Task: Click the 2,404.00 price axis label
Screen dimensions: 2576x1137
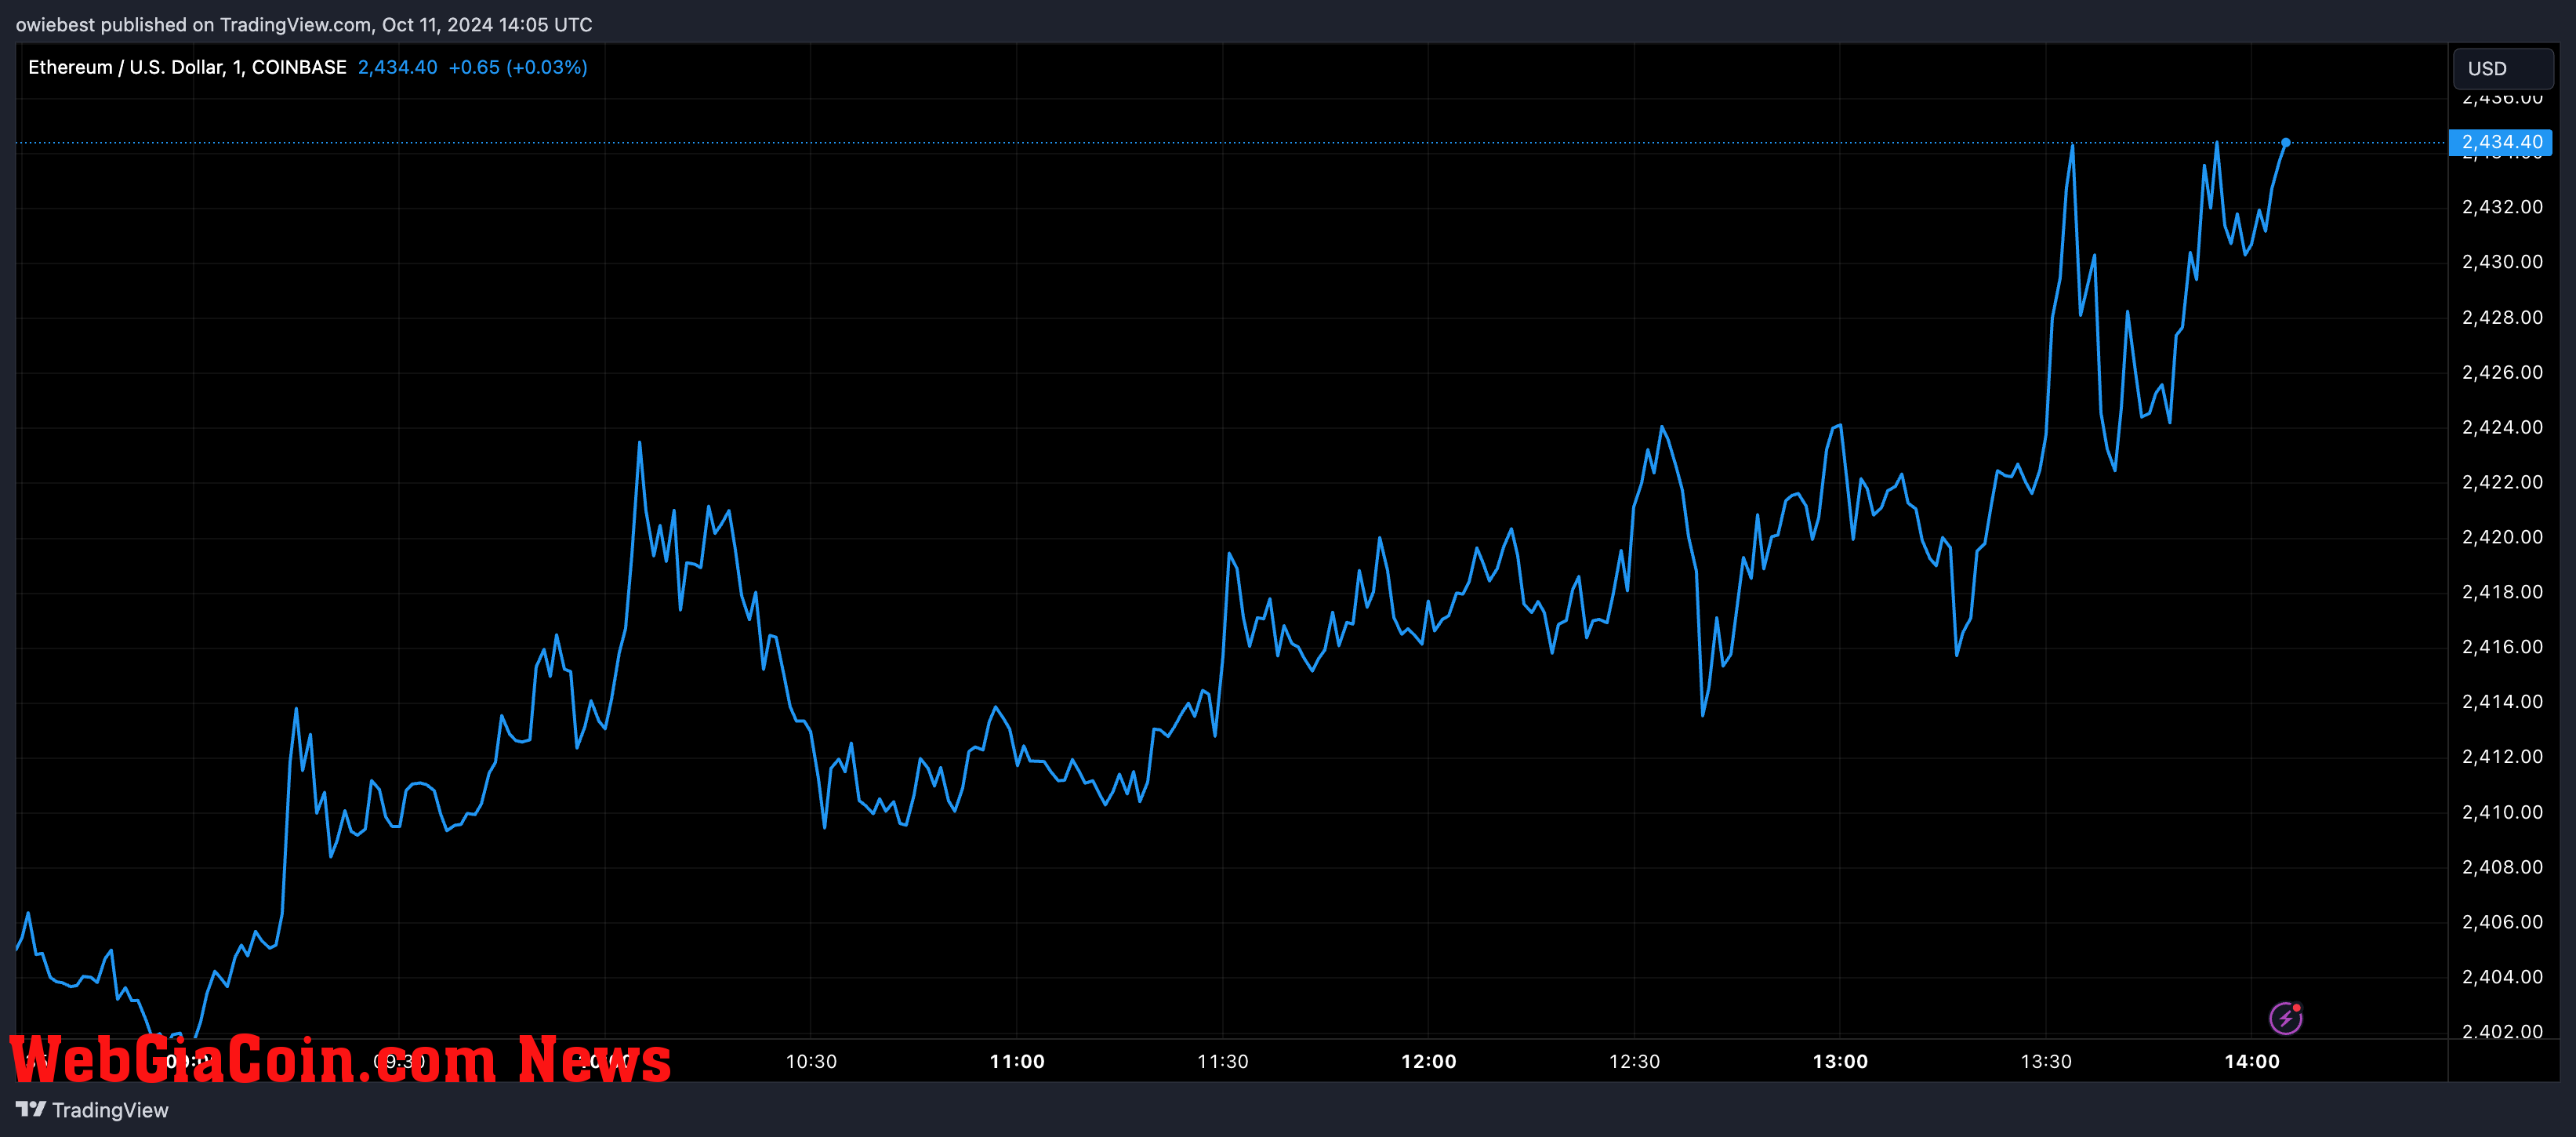Action: (2502, 977)
